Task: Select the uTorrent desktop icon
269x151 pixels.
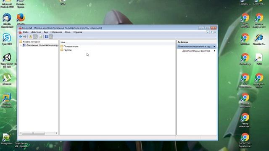Action: 7,79
